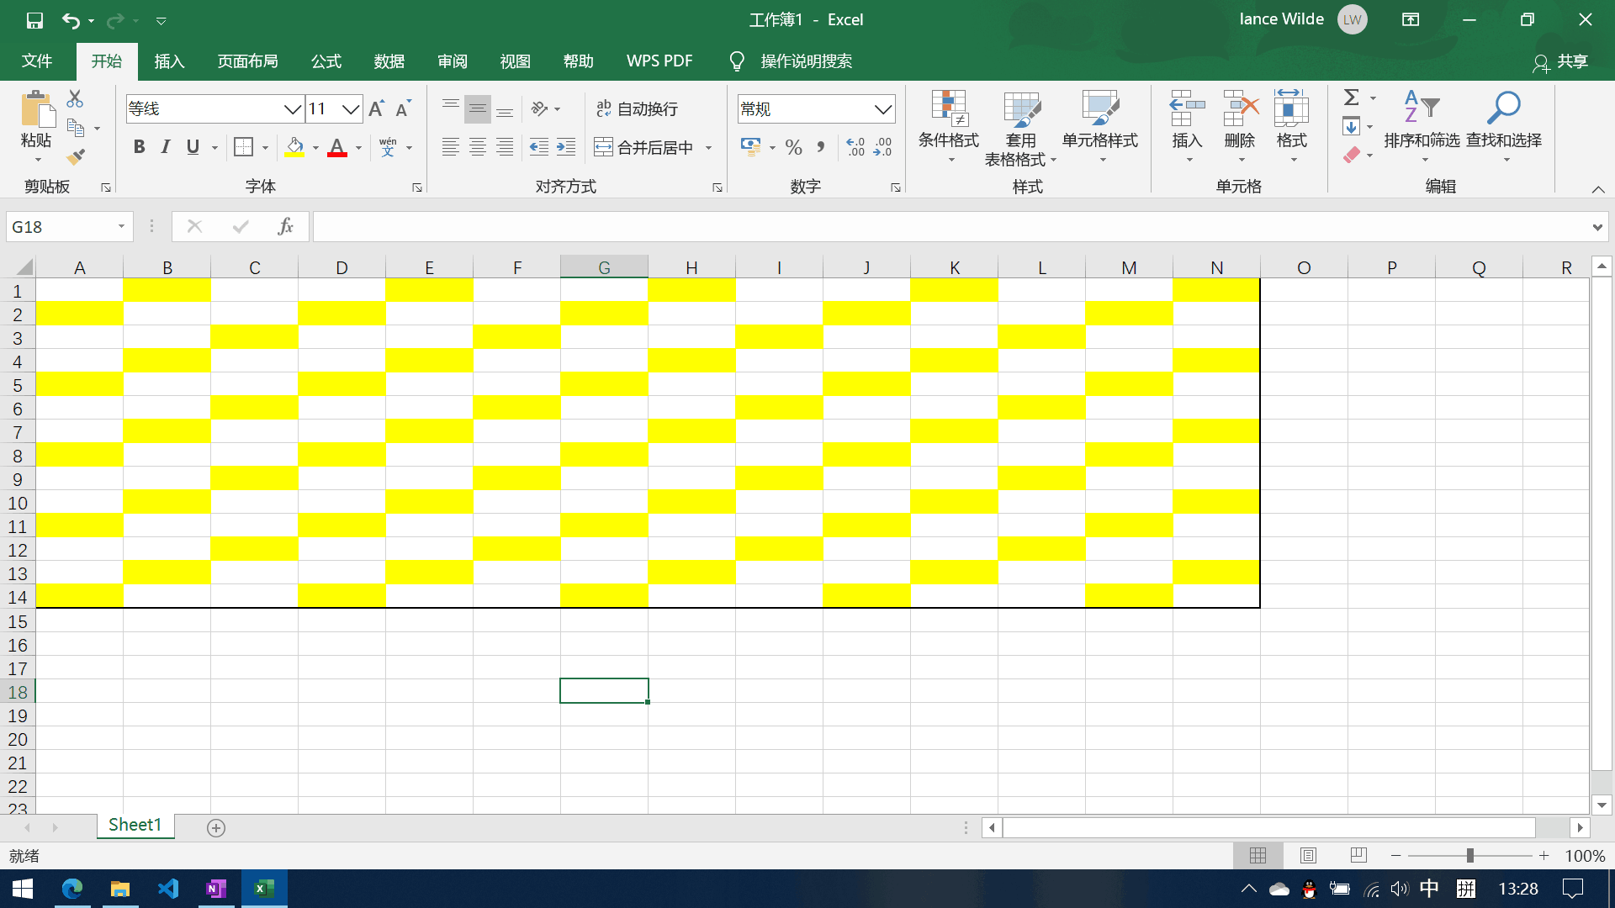Click the AutoSum sigma icon
The image size is (1615, 908).
1351,98
